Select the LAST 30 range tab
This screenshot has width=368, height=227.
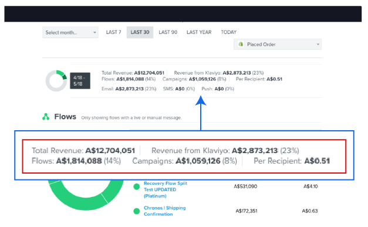140,32
